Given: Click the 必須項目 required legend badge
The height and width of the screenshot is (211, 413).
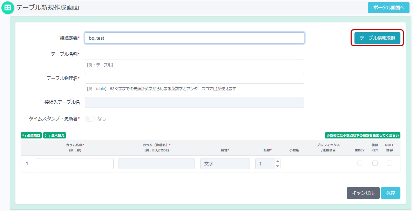Looking at the screenshot, I should tap(31, 135).
